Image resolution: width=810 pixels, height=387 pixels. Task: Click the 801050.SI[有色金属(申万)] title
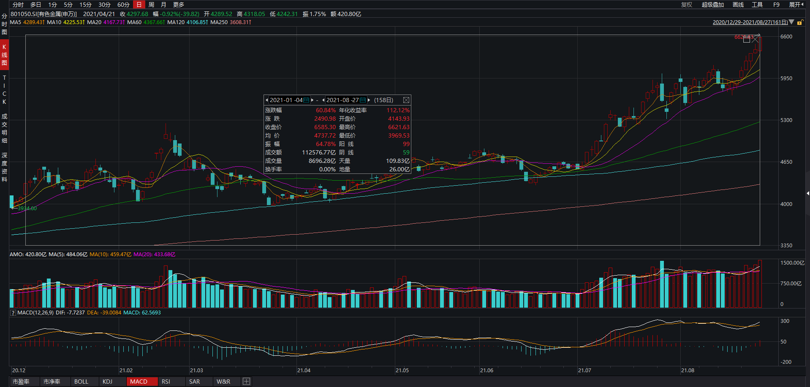tap(43, 14)
